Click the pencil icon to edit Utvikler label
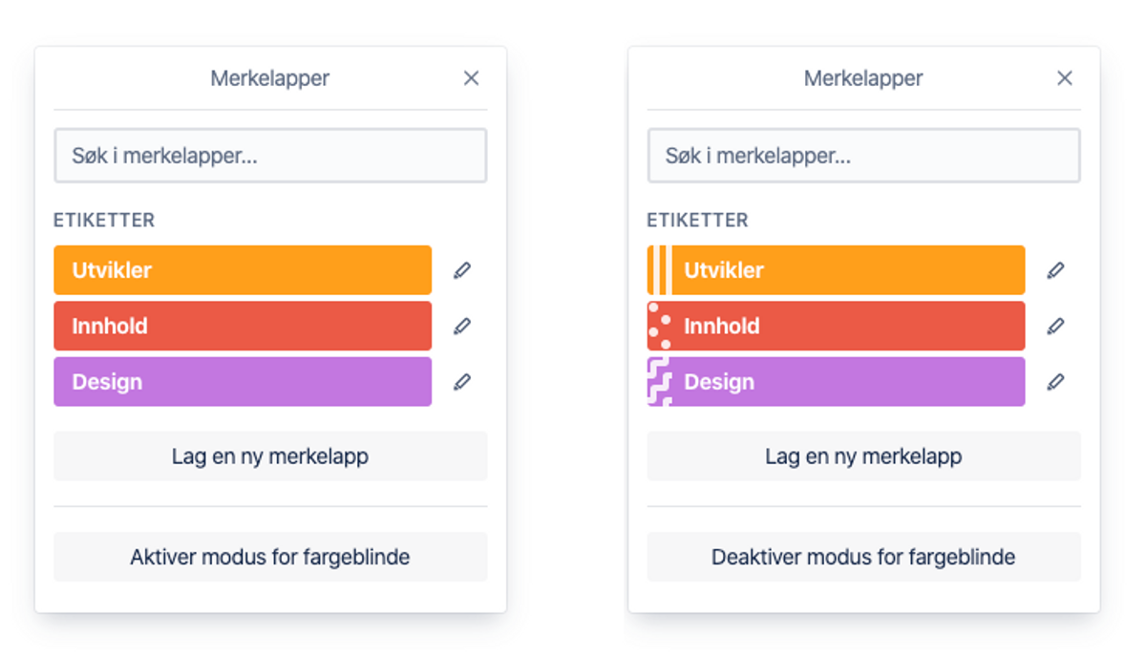The width and height of the screenshot is (1146, 657). pos(462,270)
